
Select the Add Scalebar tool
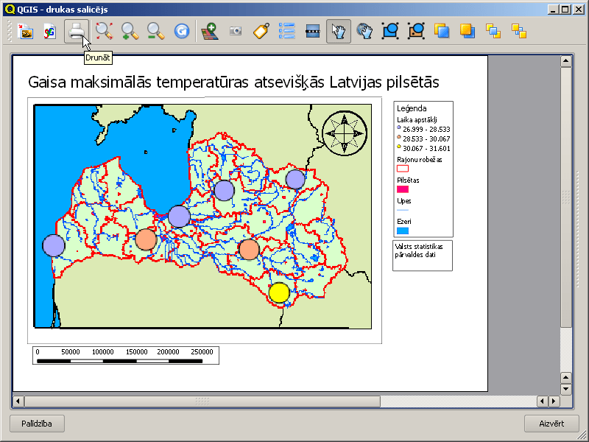click(x=312, y=31)
